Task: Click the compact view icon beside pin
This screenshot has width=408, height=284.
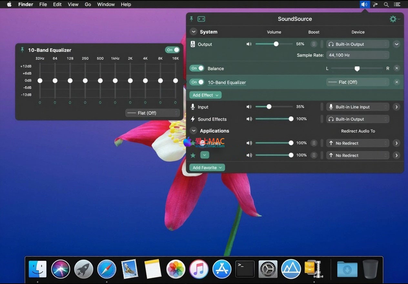Action: (201, 19)
